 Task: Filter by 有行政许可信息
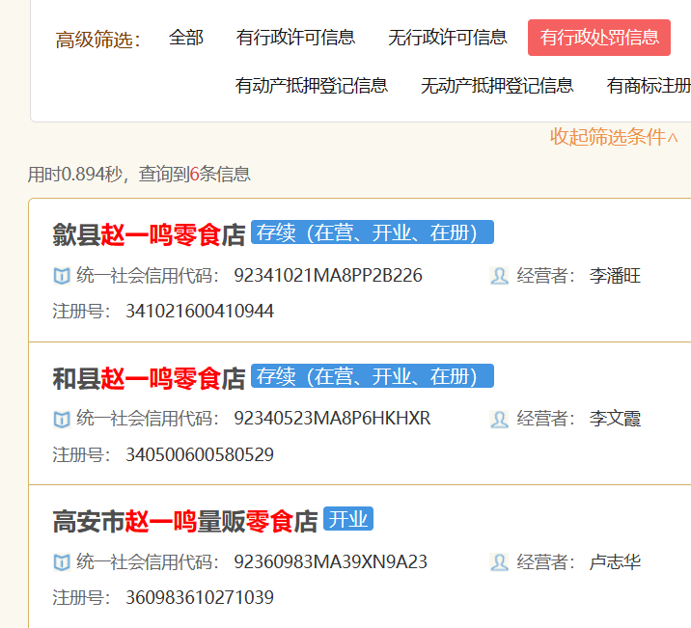pyautogui.click(x=295, y=38)
